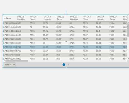Image resolution: width=129 pixels, height=103 pixels.
Task: Go to page 2 of table
Action: pos(69,65)
